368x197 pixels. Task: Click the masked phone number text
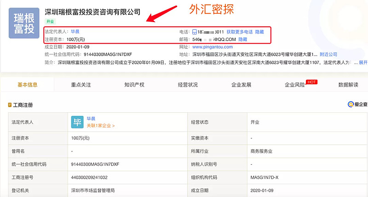coord(211,32)
